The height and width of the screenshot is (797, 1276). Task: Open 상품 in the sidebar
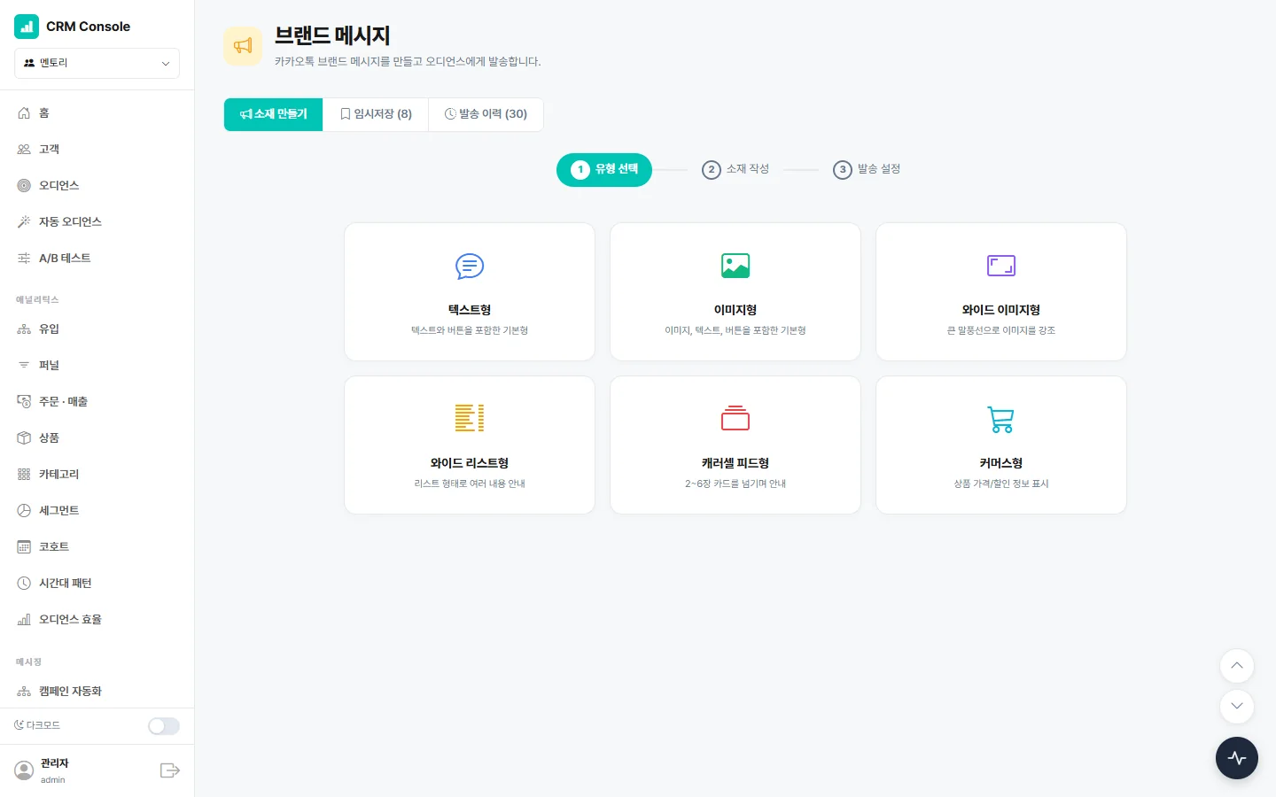click(x=97, y=438)
